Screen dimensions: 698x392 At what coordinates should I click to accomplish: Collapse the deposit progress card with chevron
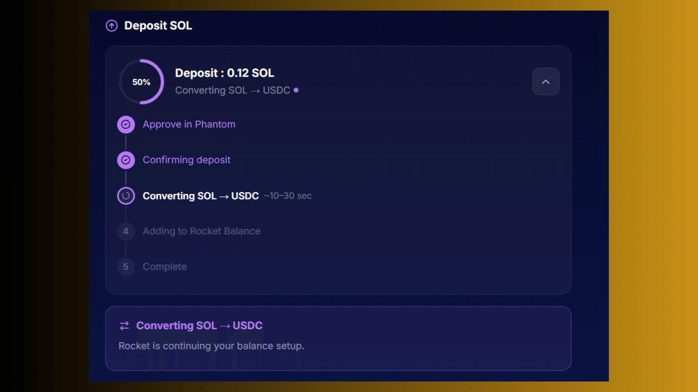point(546,82)
